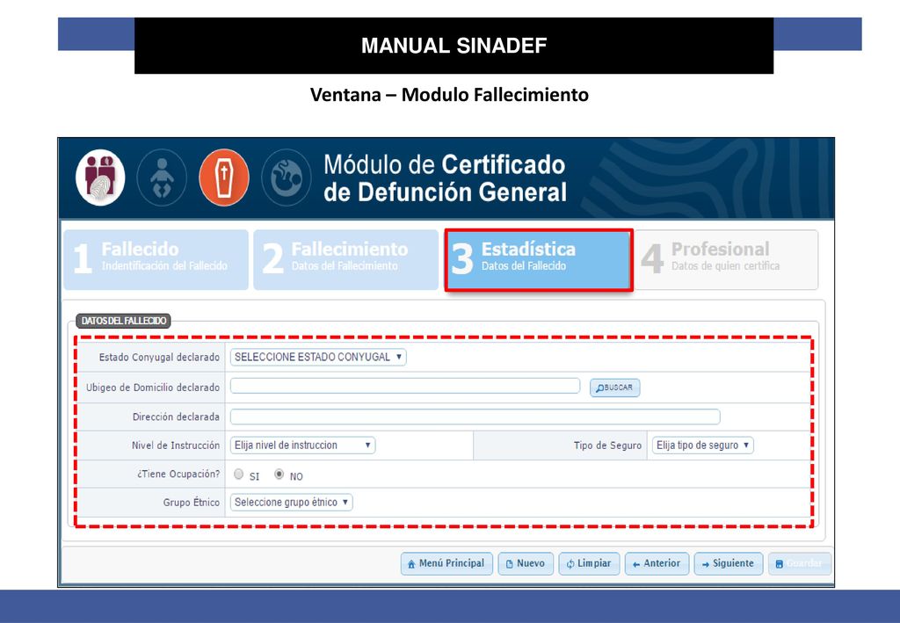The width and height of the screenshot is (900, 623).
Task: Click the 'DATOS DEL FALLECIDO' section label
Action: tap(123, 321)
